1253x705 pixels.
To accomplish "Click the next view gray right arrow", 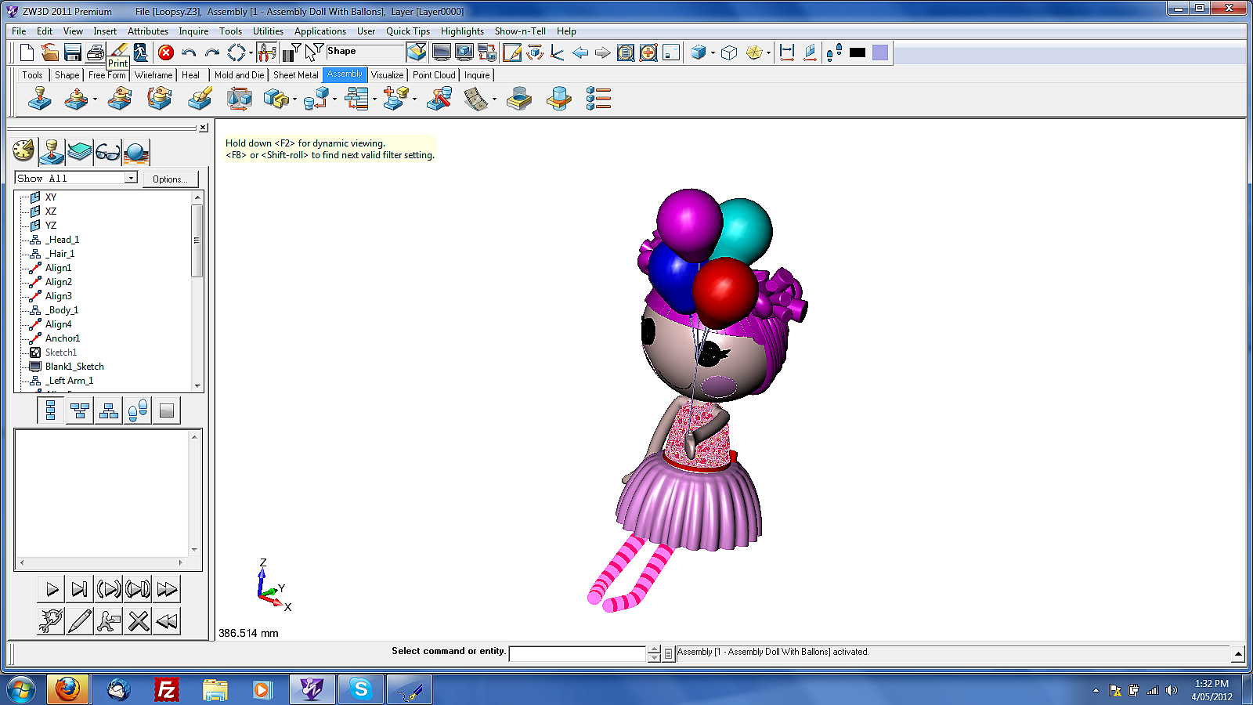I will tap(602, 52).
